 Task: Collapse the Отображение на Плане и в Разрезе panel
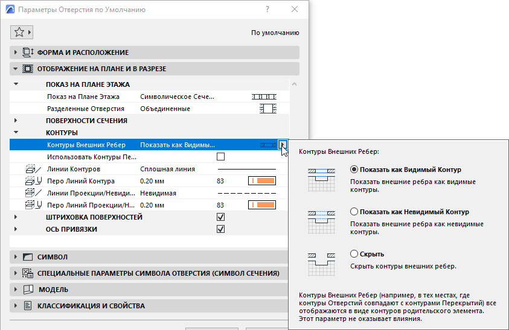point(15,69)
